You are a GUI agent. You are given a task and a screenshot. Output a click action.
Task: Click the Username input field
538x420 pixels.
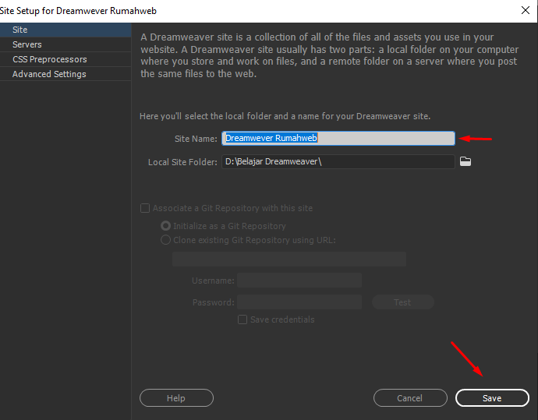click(x=299, y=281)
